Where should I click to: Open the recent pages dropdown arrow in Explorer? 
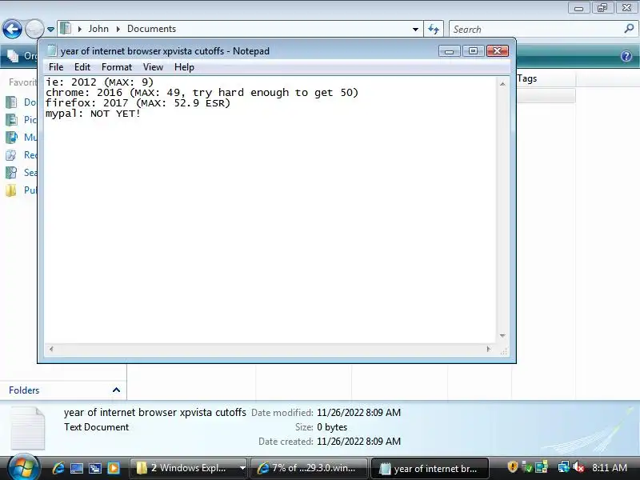click(x=50, y=30)
